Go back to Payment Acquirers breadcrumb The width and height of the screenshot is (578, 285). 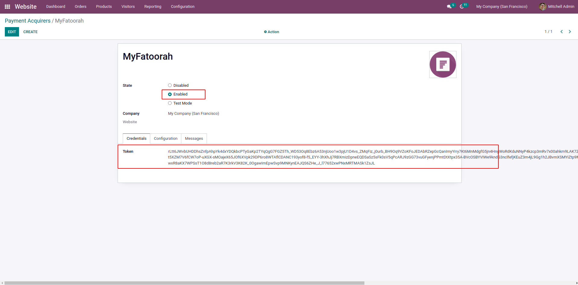pyautogui.click(x=28, y=21)
